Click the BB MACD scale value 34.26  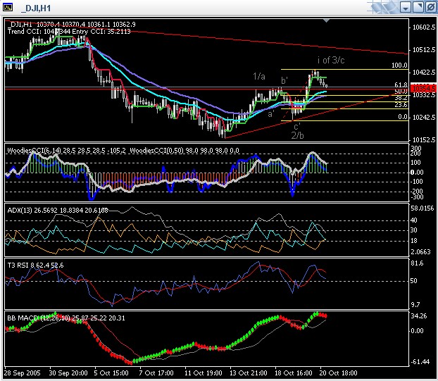pos(419,316)
